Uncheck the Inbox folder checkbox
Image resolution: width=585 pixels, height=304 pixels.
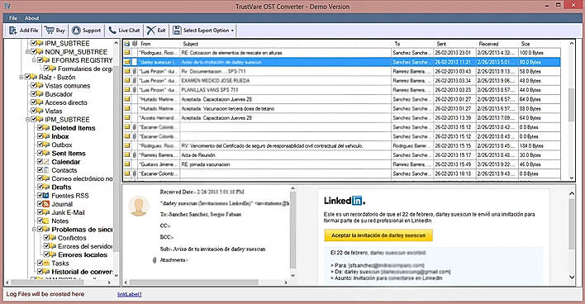40,136
